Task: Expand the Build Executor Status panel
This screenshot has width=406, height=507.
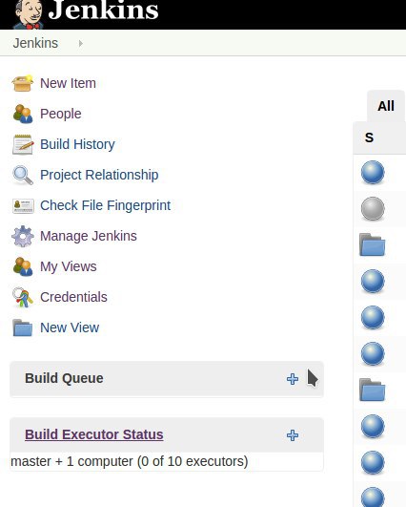Action: tap(293, 435)
